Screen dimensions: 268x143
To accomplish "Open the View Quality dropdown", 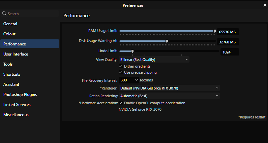I will [154, 60].
